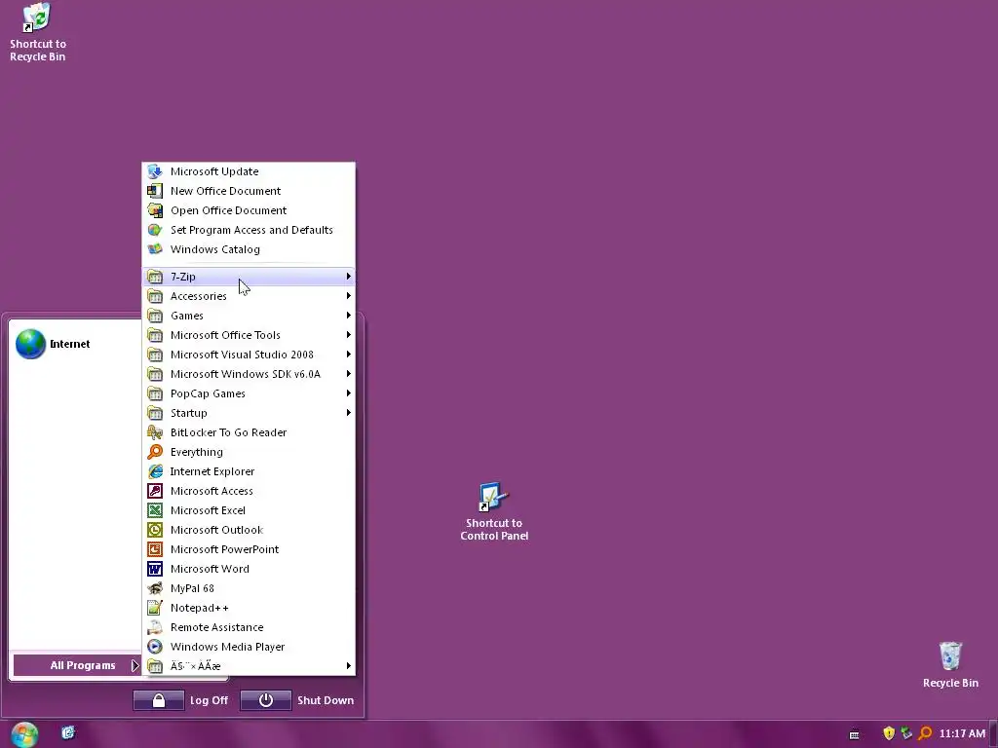Image resolution: width=998 pixels, height=748 pixels.
Task: Open BitLocker To Go Reader
Action: coord(249,432)
